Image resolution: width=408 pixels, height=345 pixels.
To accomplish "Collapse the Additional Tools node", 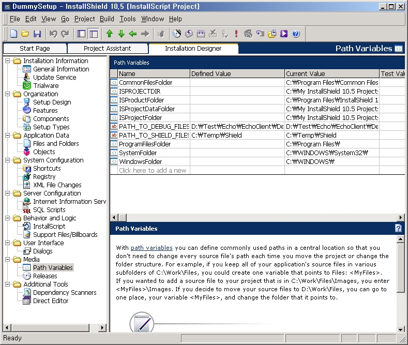I will coord(7,284).
